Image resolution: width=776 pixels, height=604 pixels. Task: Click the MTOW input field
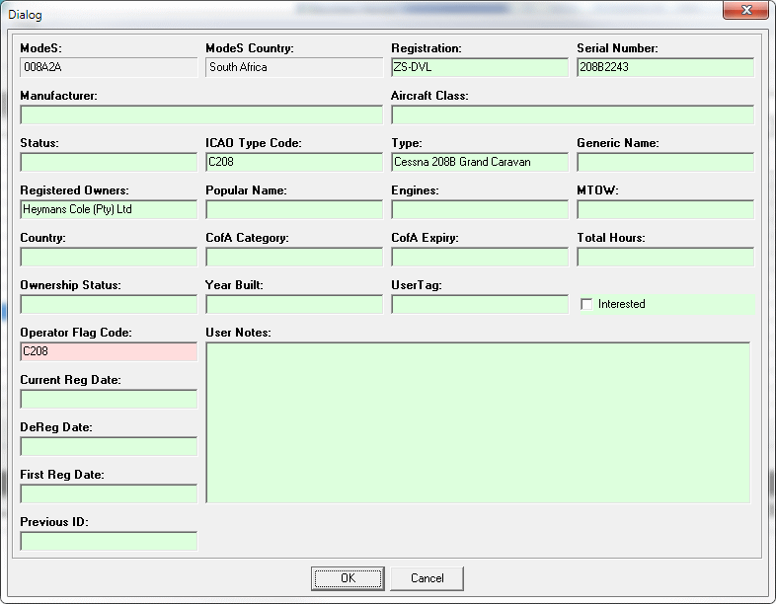click(x=664, y=210)
